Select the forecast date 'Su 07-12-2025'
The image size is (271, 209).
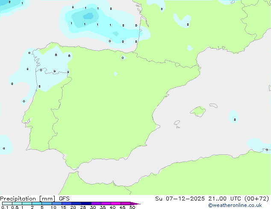pos(180,199)
